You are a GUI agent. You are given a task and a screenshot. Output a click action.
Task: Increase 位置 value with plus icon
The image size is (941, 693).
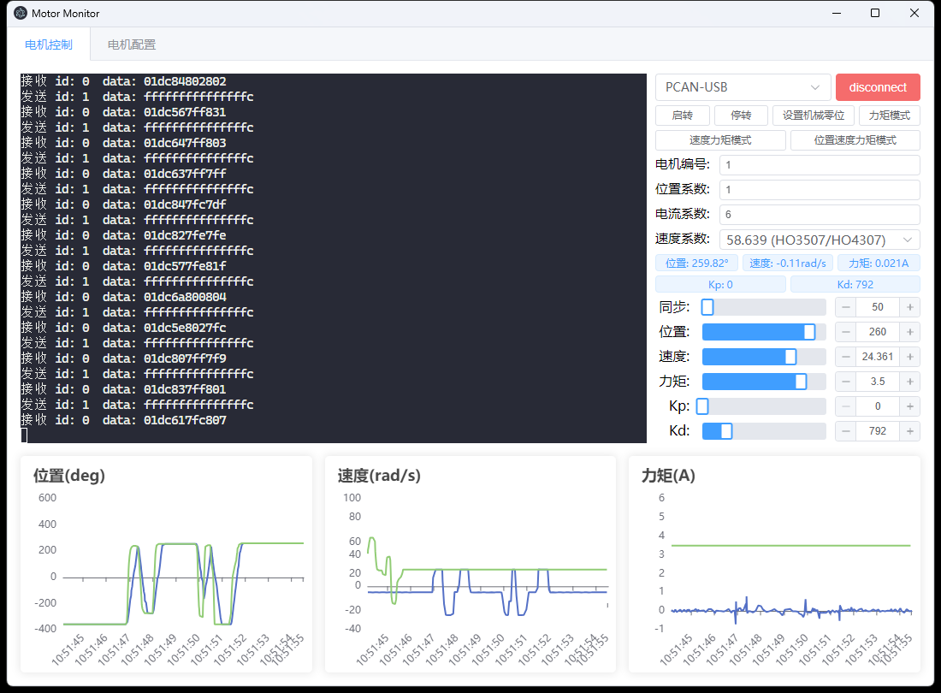tap(910, 332)
